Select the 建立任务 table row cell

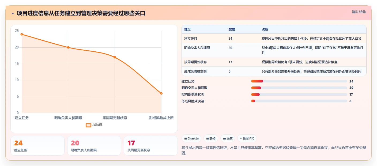click(191, 39)
